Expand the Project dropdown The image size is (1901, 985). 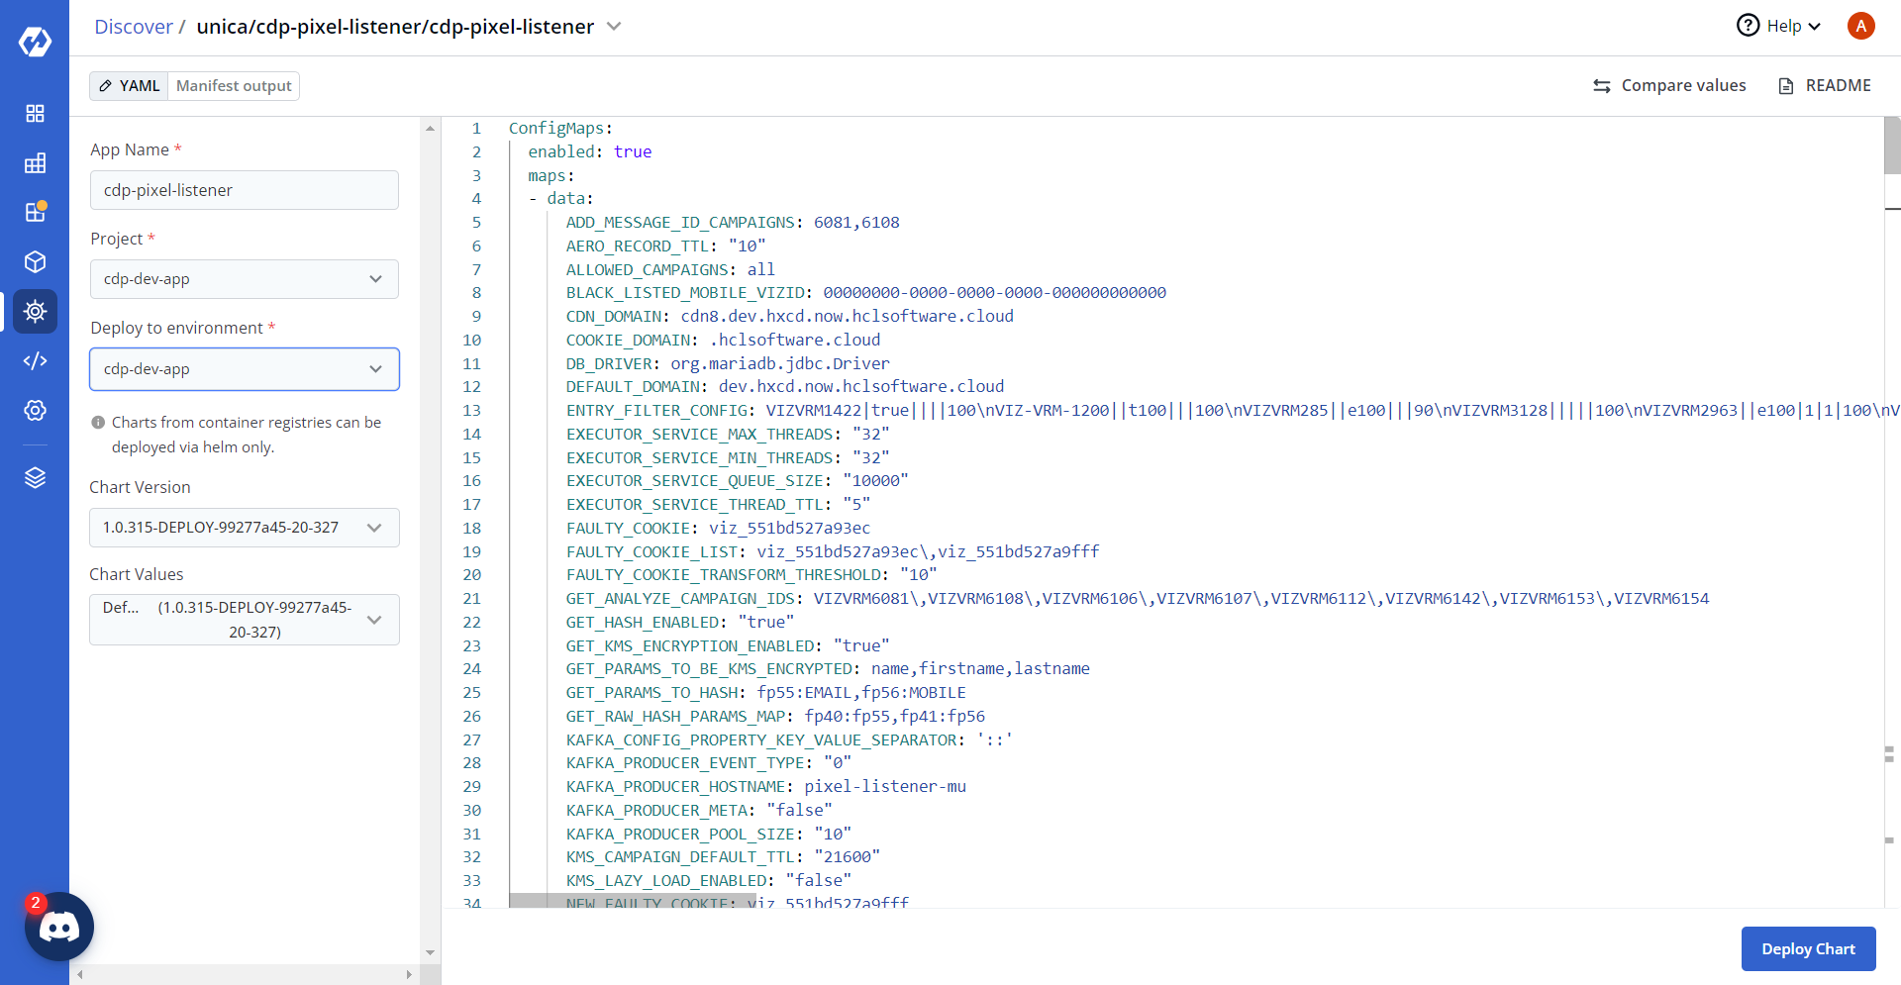244,279
